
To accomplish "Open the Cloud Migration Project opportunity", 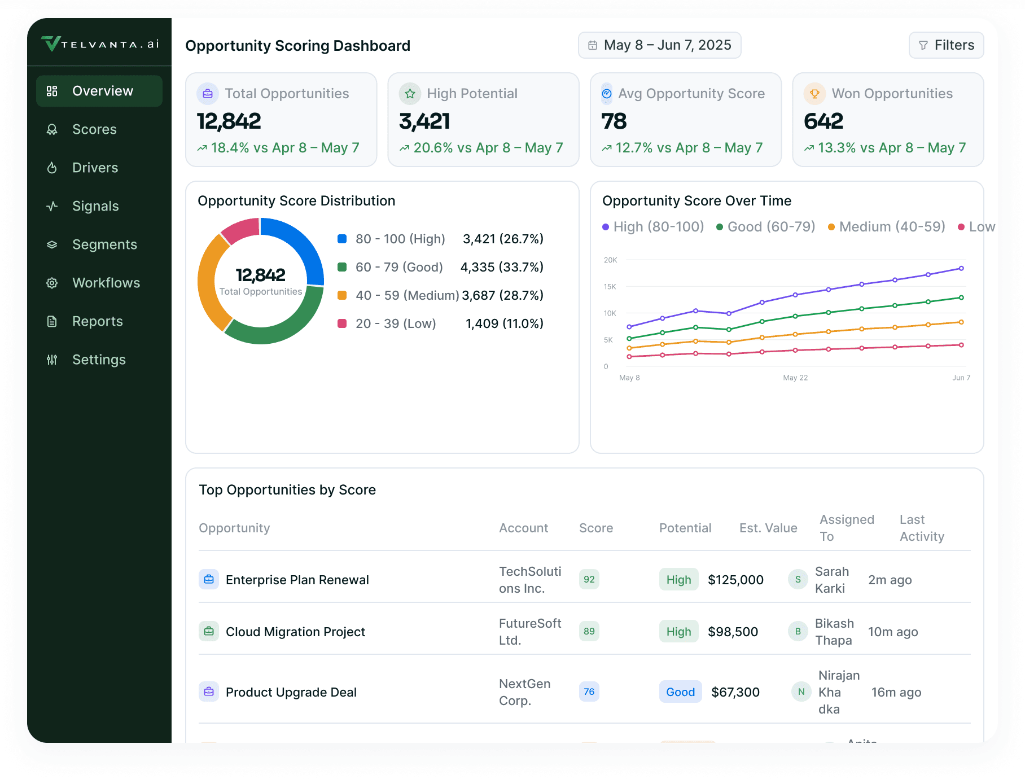I will click(295, 632).
